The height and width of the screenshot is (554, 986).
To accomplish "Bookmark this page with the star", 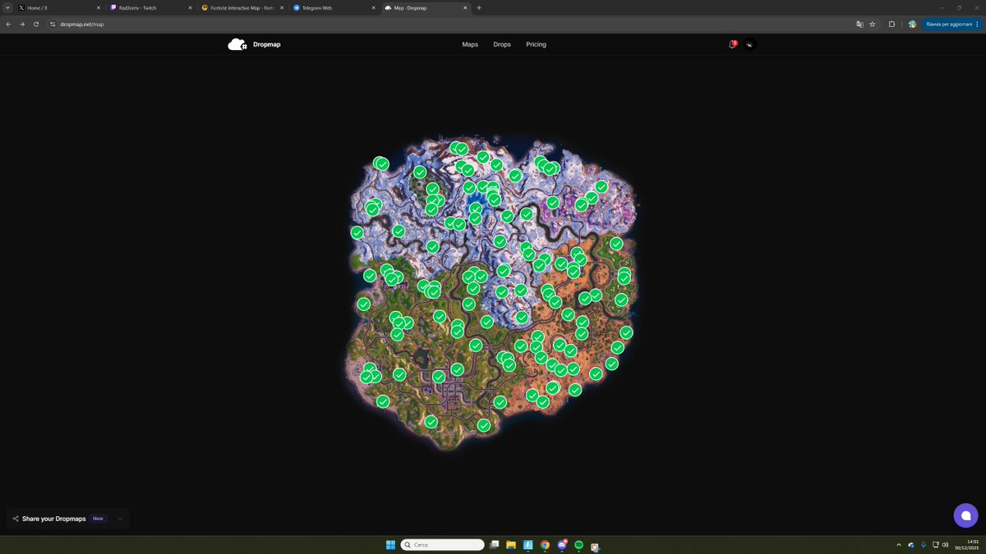I will 873,24.
